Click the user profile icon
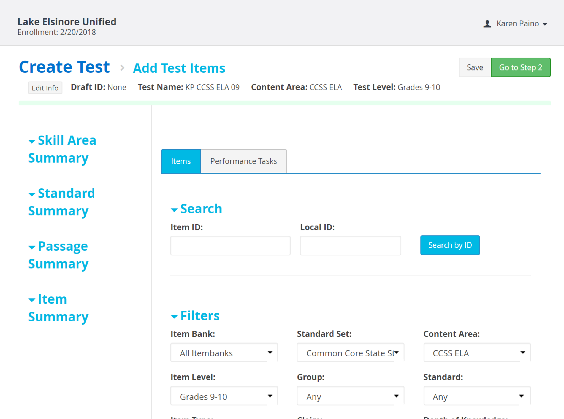 [x=487, y=24]
